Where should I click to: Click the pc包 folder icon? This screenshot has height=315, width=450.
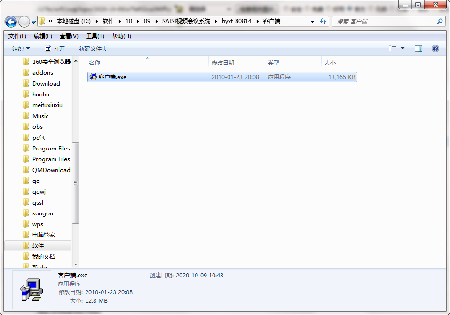pyautogui.click(x=26, y=138)
